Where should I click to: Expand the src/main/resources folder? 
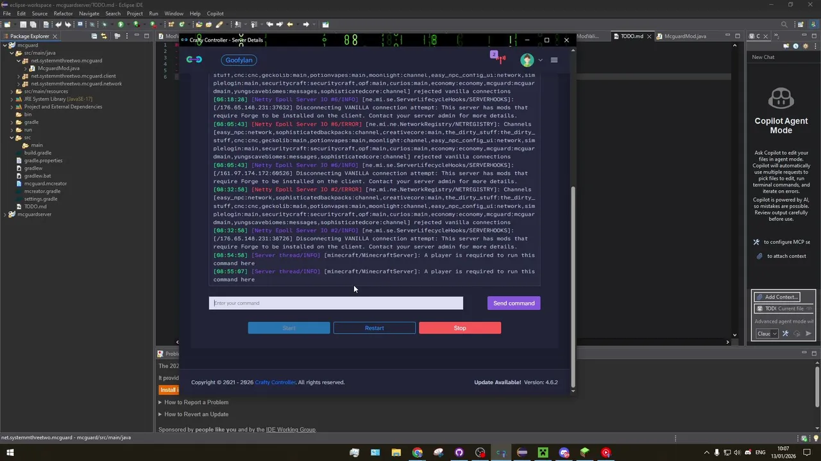pyautogui.click(x=12, y=92)
